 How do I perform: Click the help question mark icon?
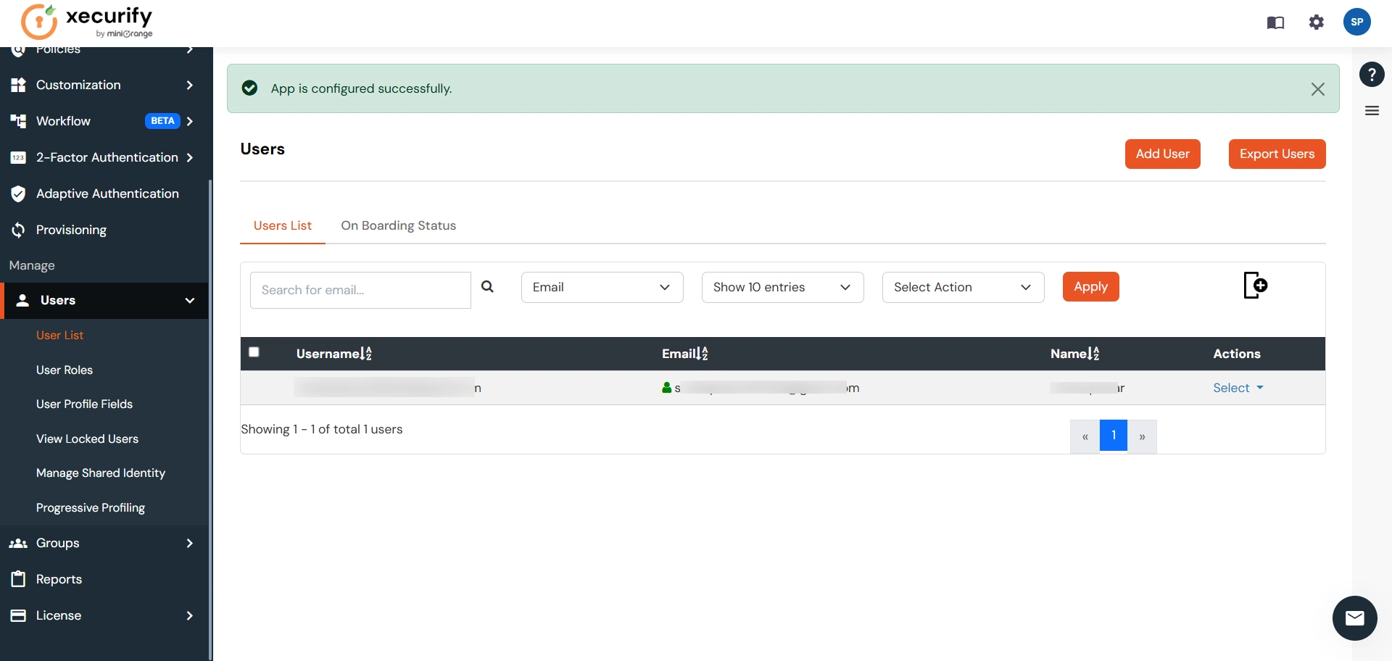pyautogui.click(x=1372, y=74)
